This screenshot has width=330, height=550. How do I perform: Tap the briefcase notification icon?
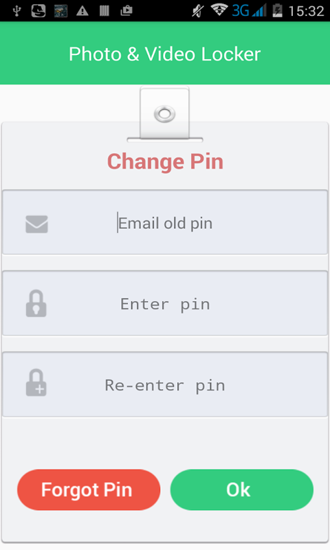(126, 11)
